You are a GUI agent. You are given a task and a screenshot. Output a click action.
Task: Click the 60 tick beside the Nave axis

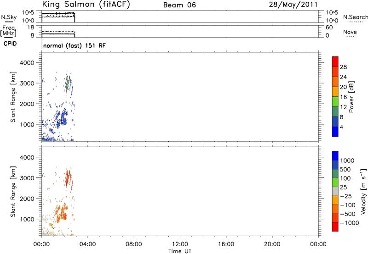pos(329,28)
